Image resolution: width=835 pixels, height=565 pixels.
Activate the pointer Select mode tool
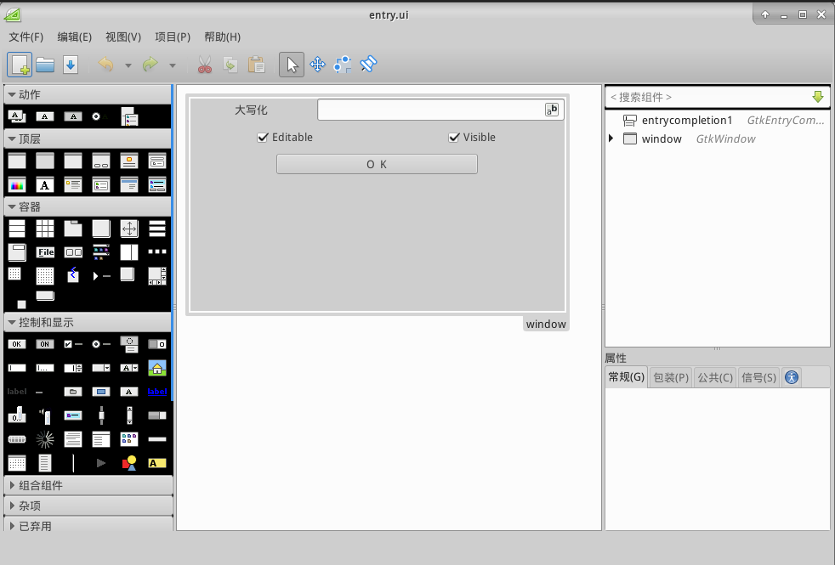(292, 65)
